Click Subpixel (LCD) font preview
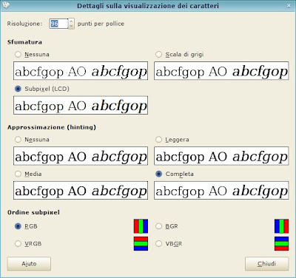Image resolution: width=296 pixels, height=278 pixels. 81,105
